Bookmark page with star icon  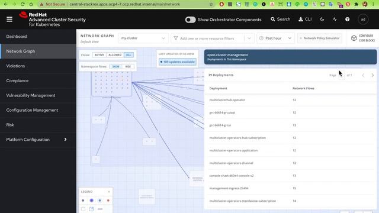point(211,4)
